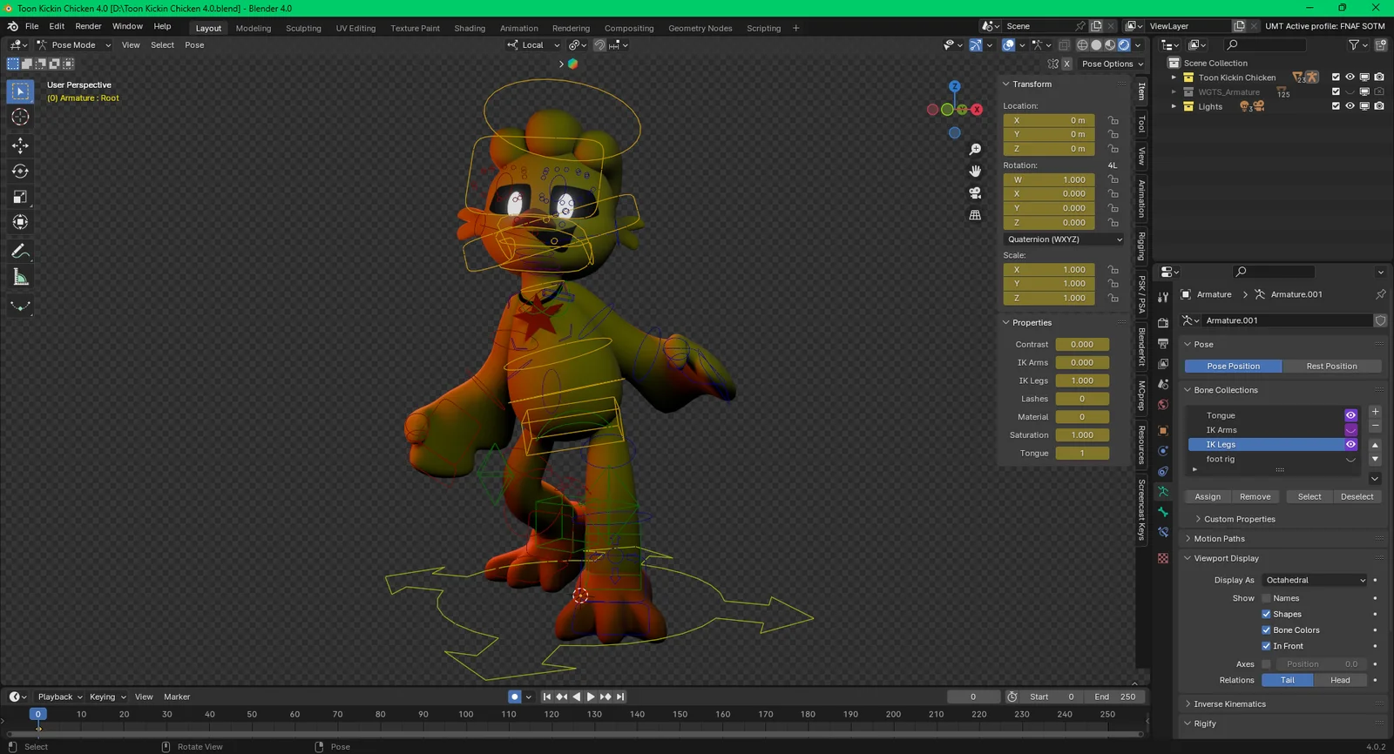Viewport: 1394px width, 754px height.
Task: Adjust the IK Legs property slider
Action: click(x=1082, y=380)
